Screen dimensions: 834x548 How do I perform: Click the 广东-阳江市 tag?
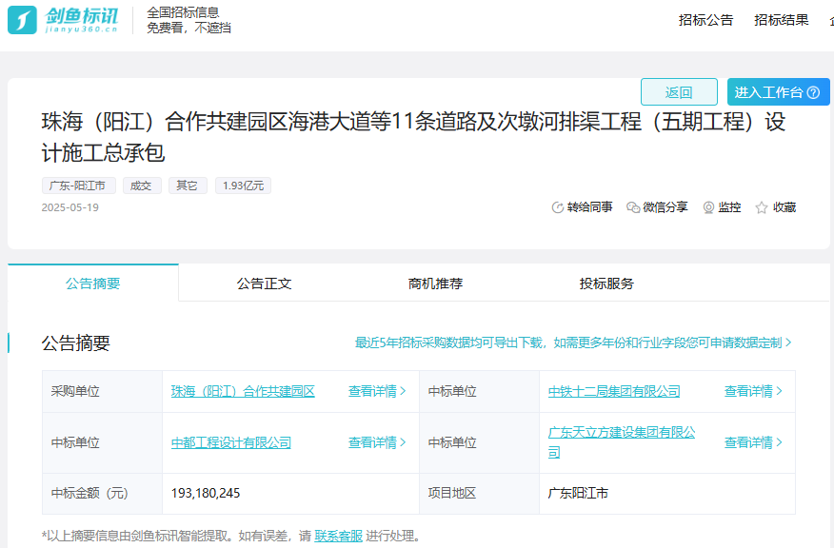pos(79,186)
